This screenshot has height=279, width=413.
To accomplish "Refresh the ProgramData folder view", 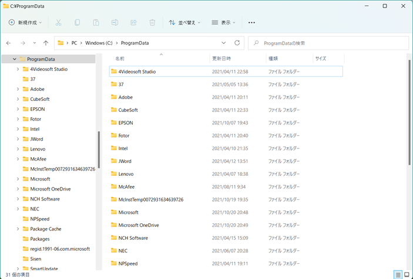I will (237, 43).
